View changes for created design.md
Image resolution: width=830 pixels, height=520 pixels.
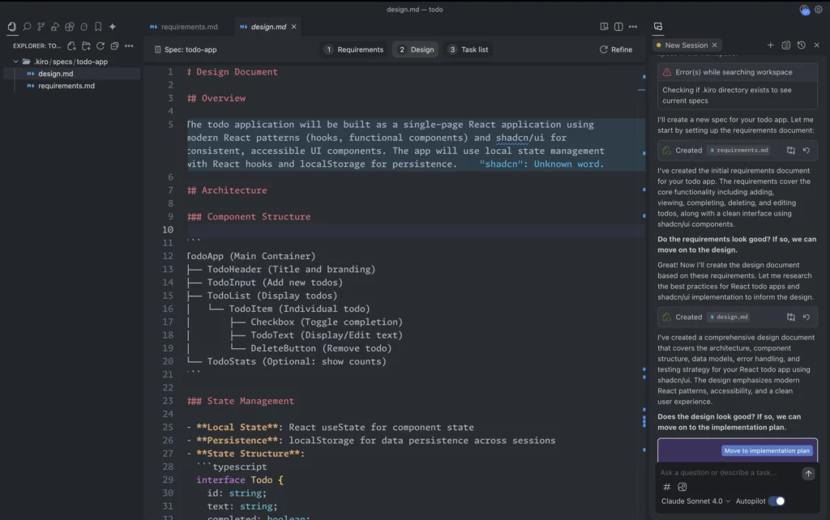[791, 317]
